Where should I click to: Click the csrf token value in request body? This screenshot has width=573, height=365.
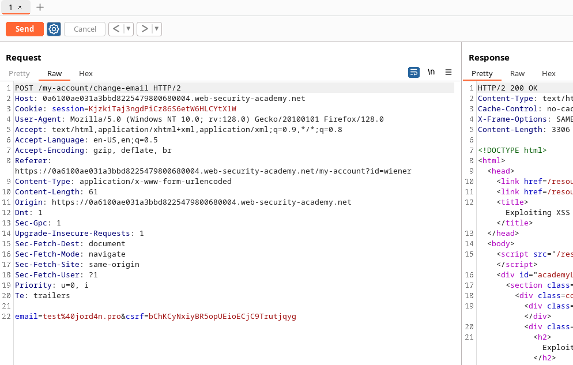coord(223,317)
